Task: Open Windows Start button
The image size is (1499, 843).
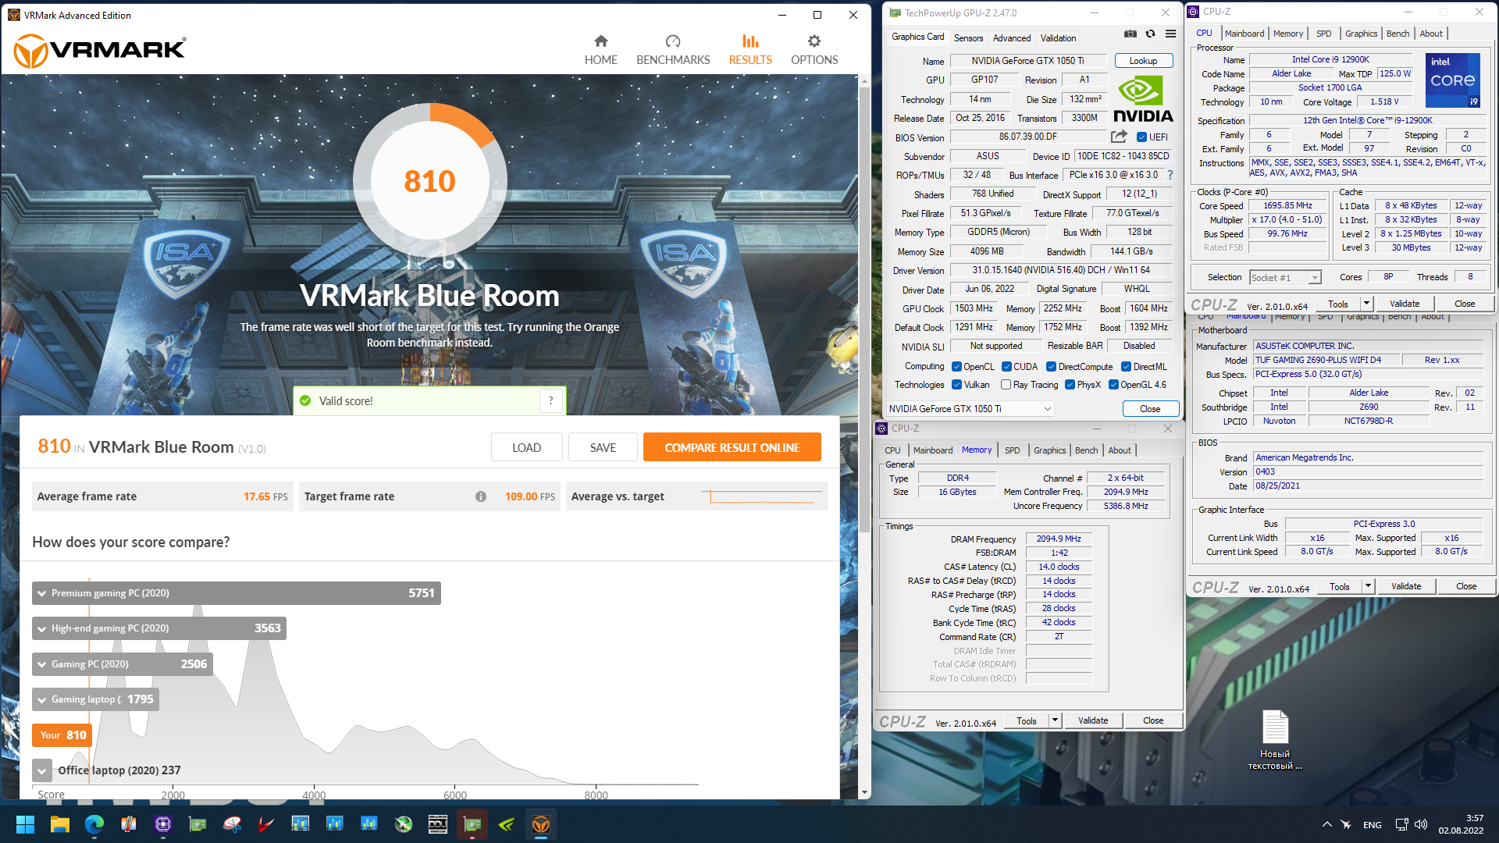Action: click(25, 824)
